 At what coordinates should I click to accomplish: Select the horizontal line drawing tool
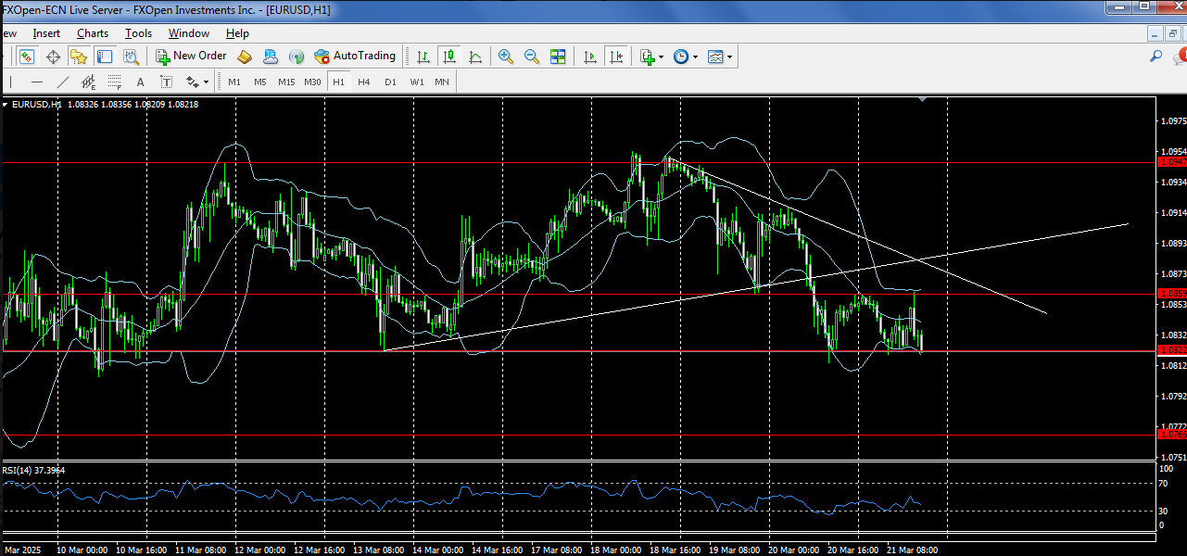pyautogui.click(x=37, y=82)
